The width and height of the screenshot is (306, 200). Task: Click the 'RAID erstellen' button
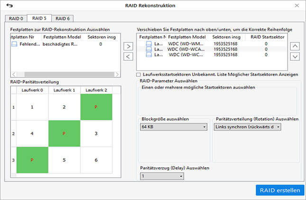click(279, 190)
